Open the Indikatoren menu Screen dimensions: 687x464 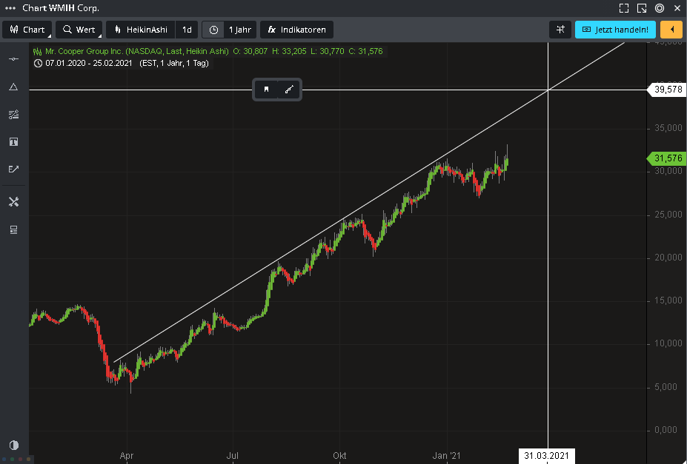click(x=296, y=30)
